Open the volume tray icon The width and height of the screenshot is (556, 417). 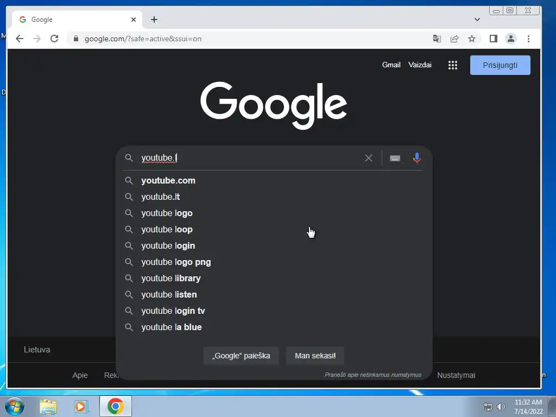[x=501, y=407]
